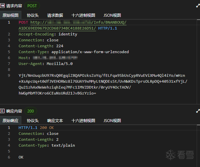200x167 pixels.
Task: Expand the request panel to fullscreen
Action: tap(198, 6)
